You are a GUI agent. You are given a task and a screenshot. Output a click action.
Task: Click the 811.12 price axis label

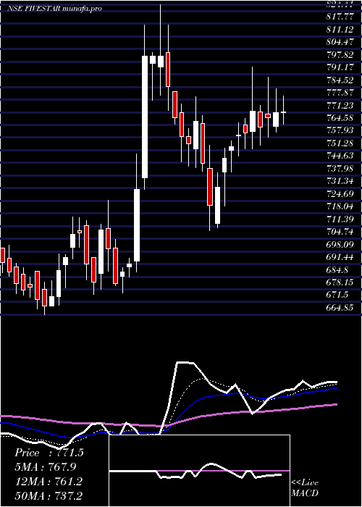(340, 29)
